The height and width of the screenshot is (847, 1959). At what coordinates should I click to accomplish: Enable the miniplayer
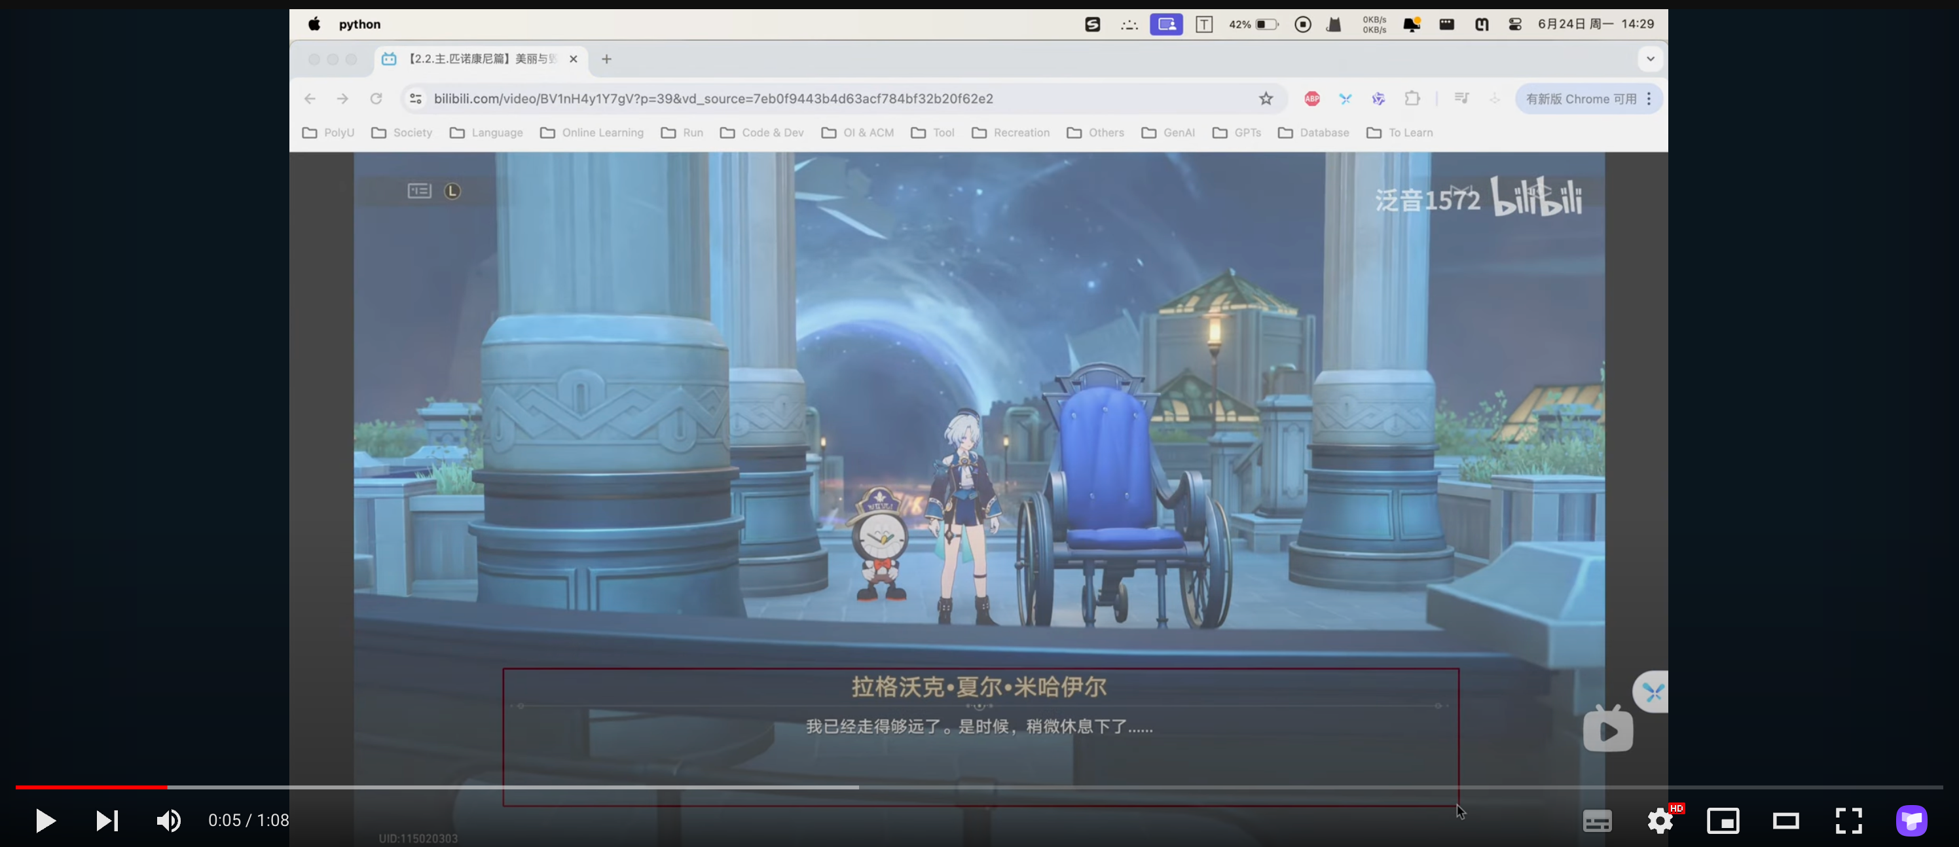(1723, 821)
